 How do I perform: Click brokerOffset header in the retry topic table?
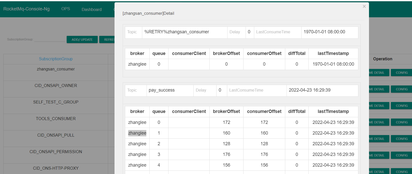(x=226, y=53)
